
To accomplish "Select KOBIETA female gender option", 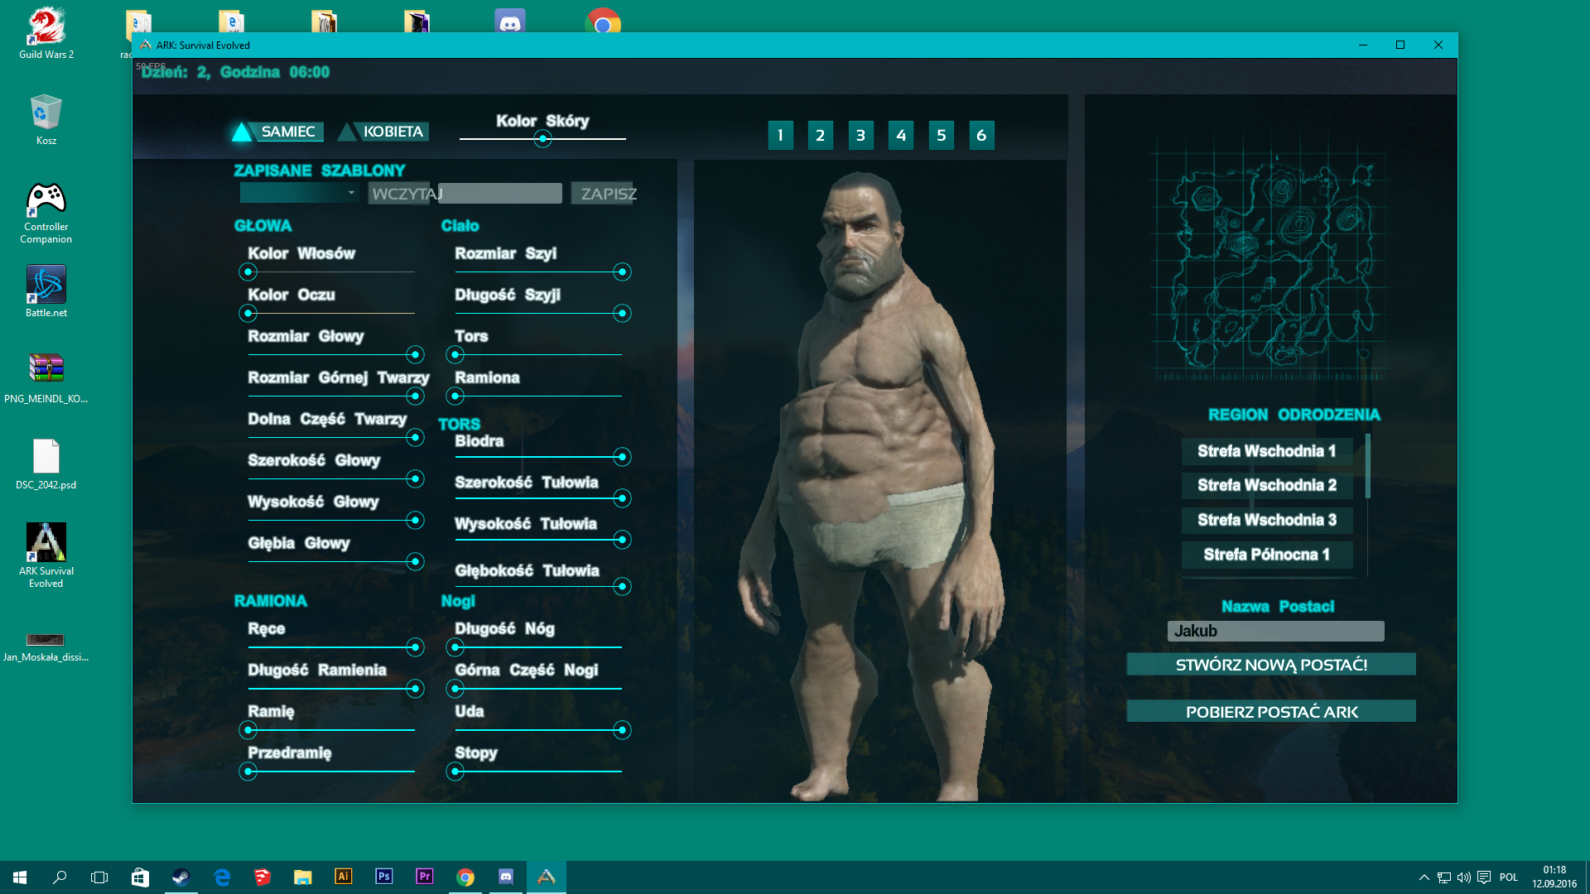I will (x=383, y=132).
